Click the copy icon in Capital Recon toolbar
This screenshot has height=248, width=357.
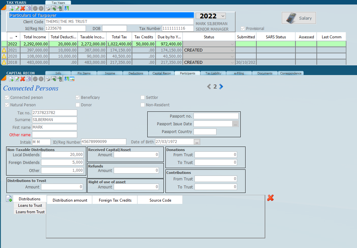coord(28,79)
